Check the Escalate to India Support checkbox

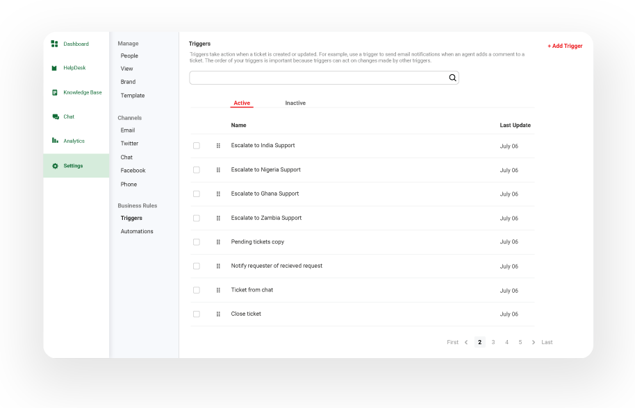[x=196, y=145]
